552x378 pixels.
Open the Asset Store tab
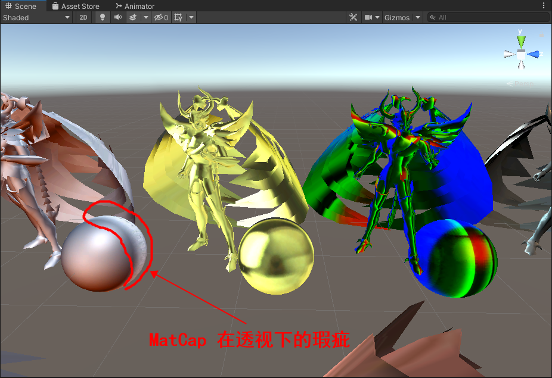tap(76, 6)
